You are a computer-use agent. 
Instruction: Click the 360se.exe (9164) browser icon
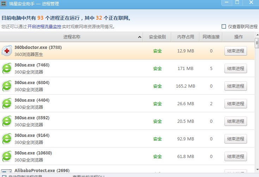pos(7,139)
